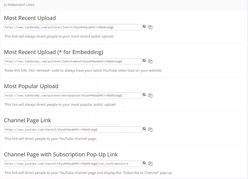Select the quicknav/latest URL field
248x179 pixels.
click(73, 27)
